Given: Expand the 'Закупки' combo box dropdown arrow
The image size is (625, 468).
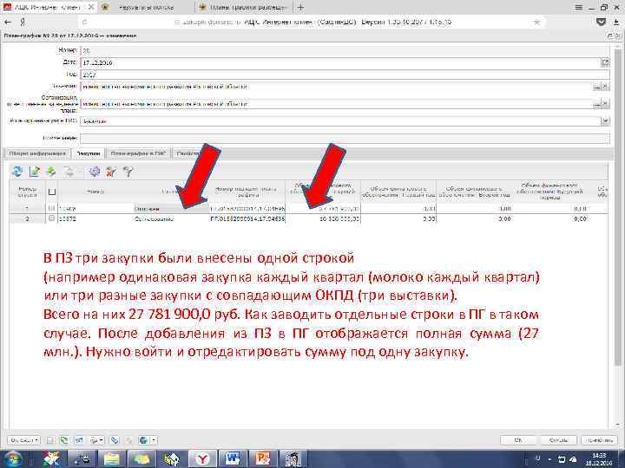Looking at the screenshot, I should pos(606,121).
